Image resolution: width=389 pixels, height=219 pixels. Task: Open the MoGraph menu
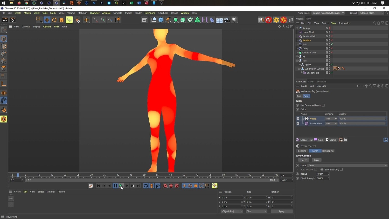(x=82, y=13)
